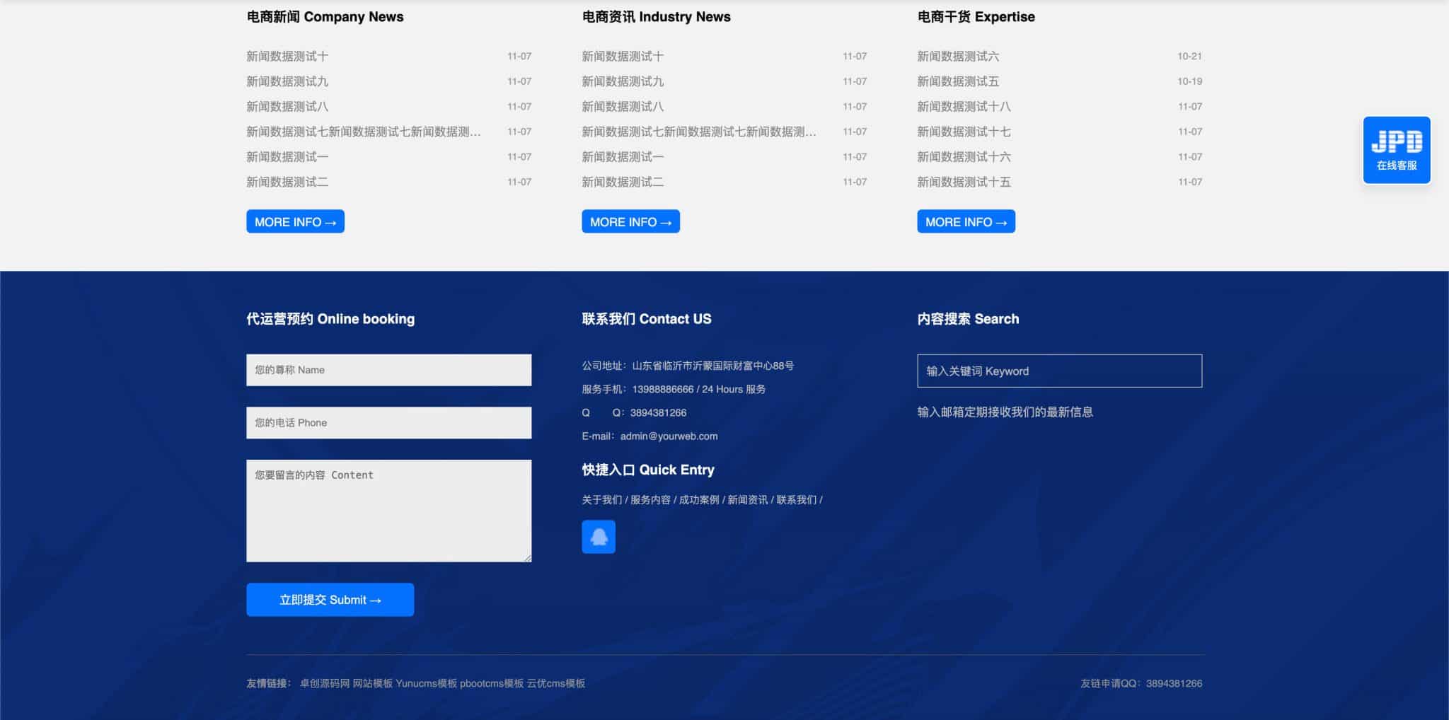Click the QQ penguin icon in the footer
1449x720 pixels.
(599, 537)
